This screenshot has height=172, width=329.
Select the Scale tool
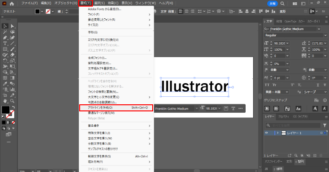click(12, 61)
